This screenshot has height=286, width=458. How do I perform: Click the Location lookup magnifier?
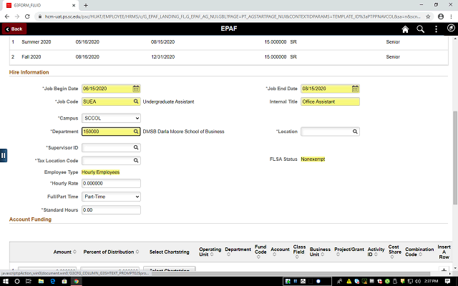click(x=355, y=132)
